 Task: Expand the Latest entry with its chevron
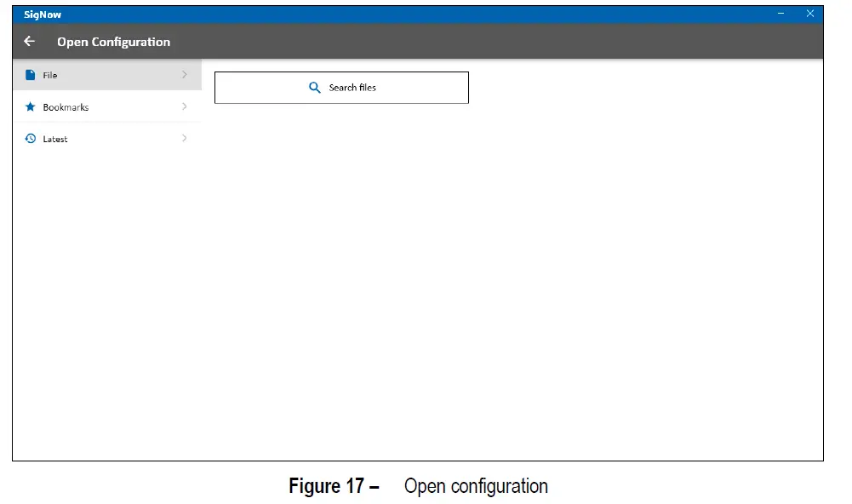pyautogui.click(x=185, y=138)
